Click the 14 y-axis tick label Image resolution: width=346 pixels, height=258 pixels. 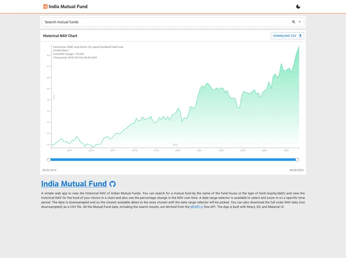[48, 122]
